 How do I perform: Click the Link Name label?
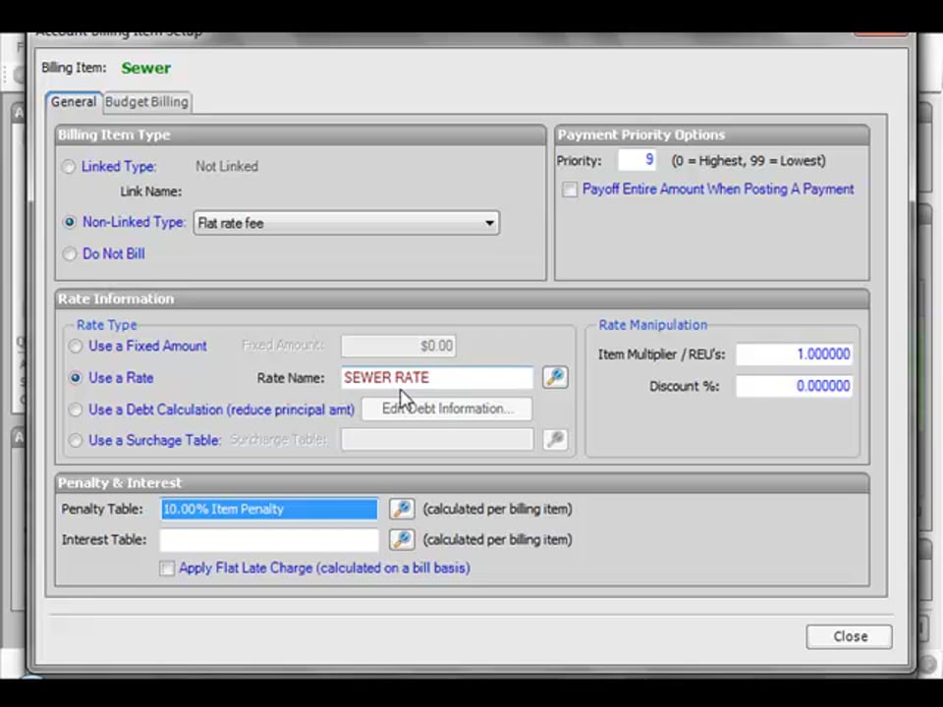(x=151, y=191)
